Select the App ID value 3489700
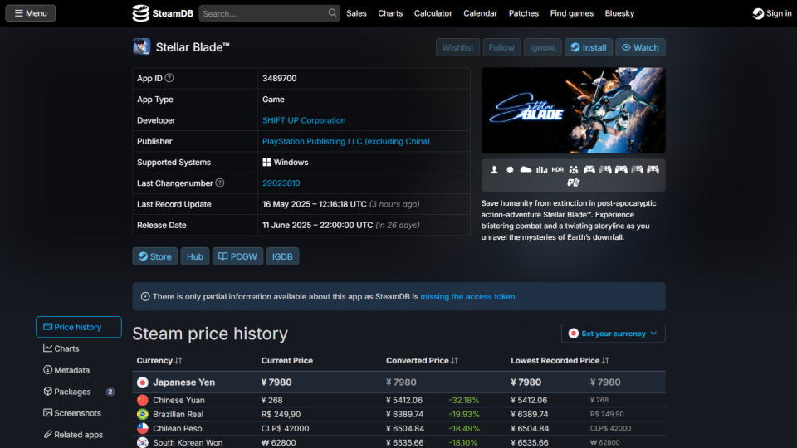The height and width of the screenshot is (448, 797). click(x=280, y=78)
